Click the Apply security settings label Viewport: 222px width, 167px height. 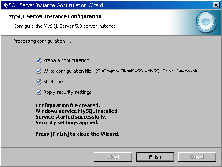67,92
